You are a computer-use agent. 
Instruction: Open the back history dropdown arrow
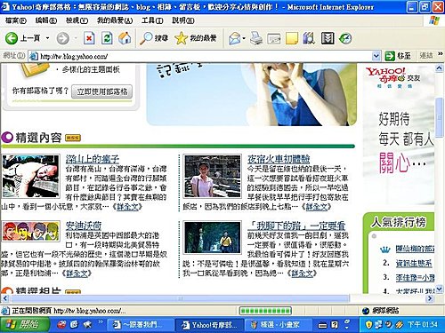(x=47, y=38)
